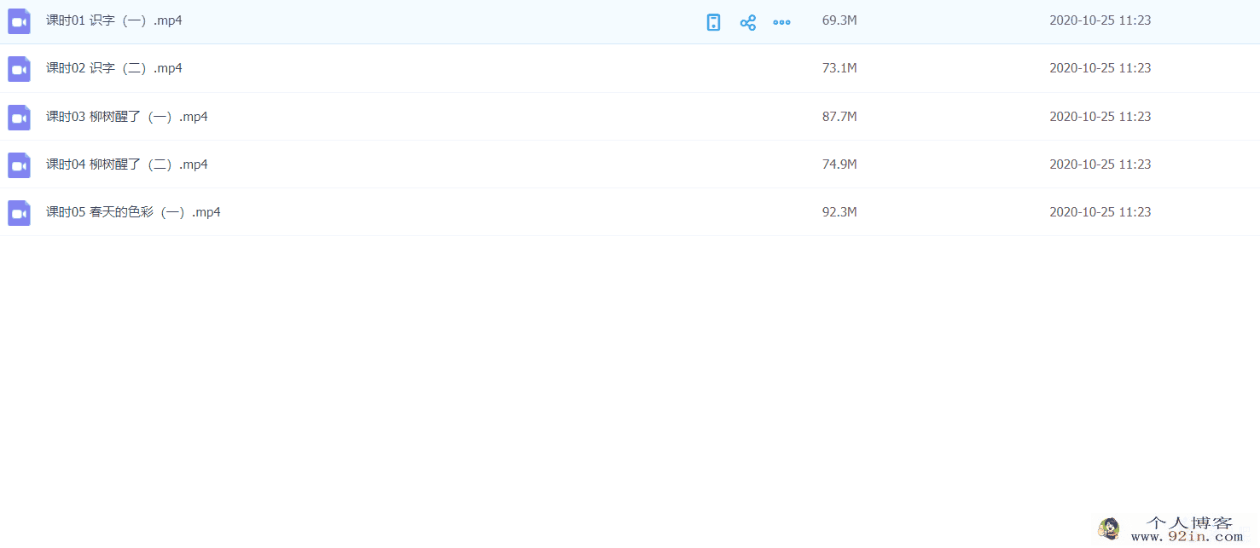
Task: Open more options for 课时01 file
Action: coord(781,22)
